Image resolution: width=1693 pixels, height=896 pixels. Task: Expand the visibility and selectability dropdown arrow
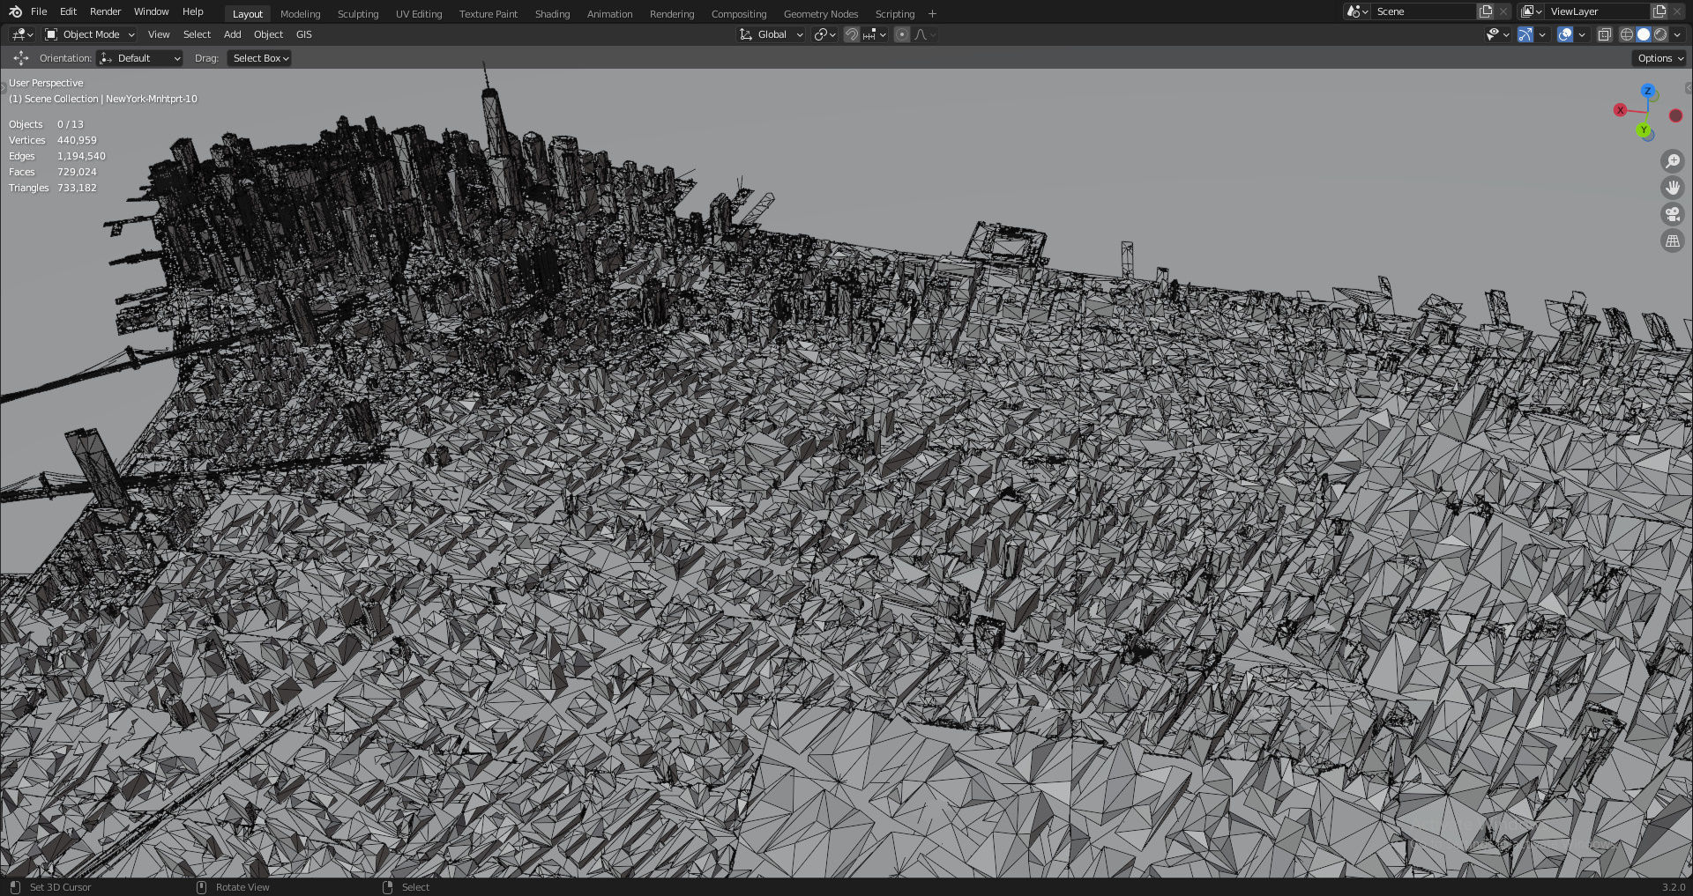[x=1505, y=34]
